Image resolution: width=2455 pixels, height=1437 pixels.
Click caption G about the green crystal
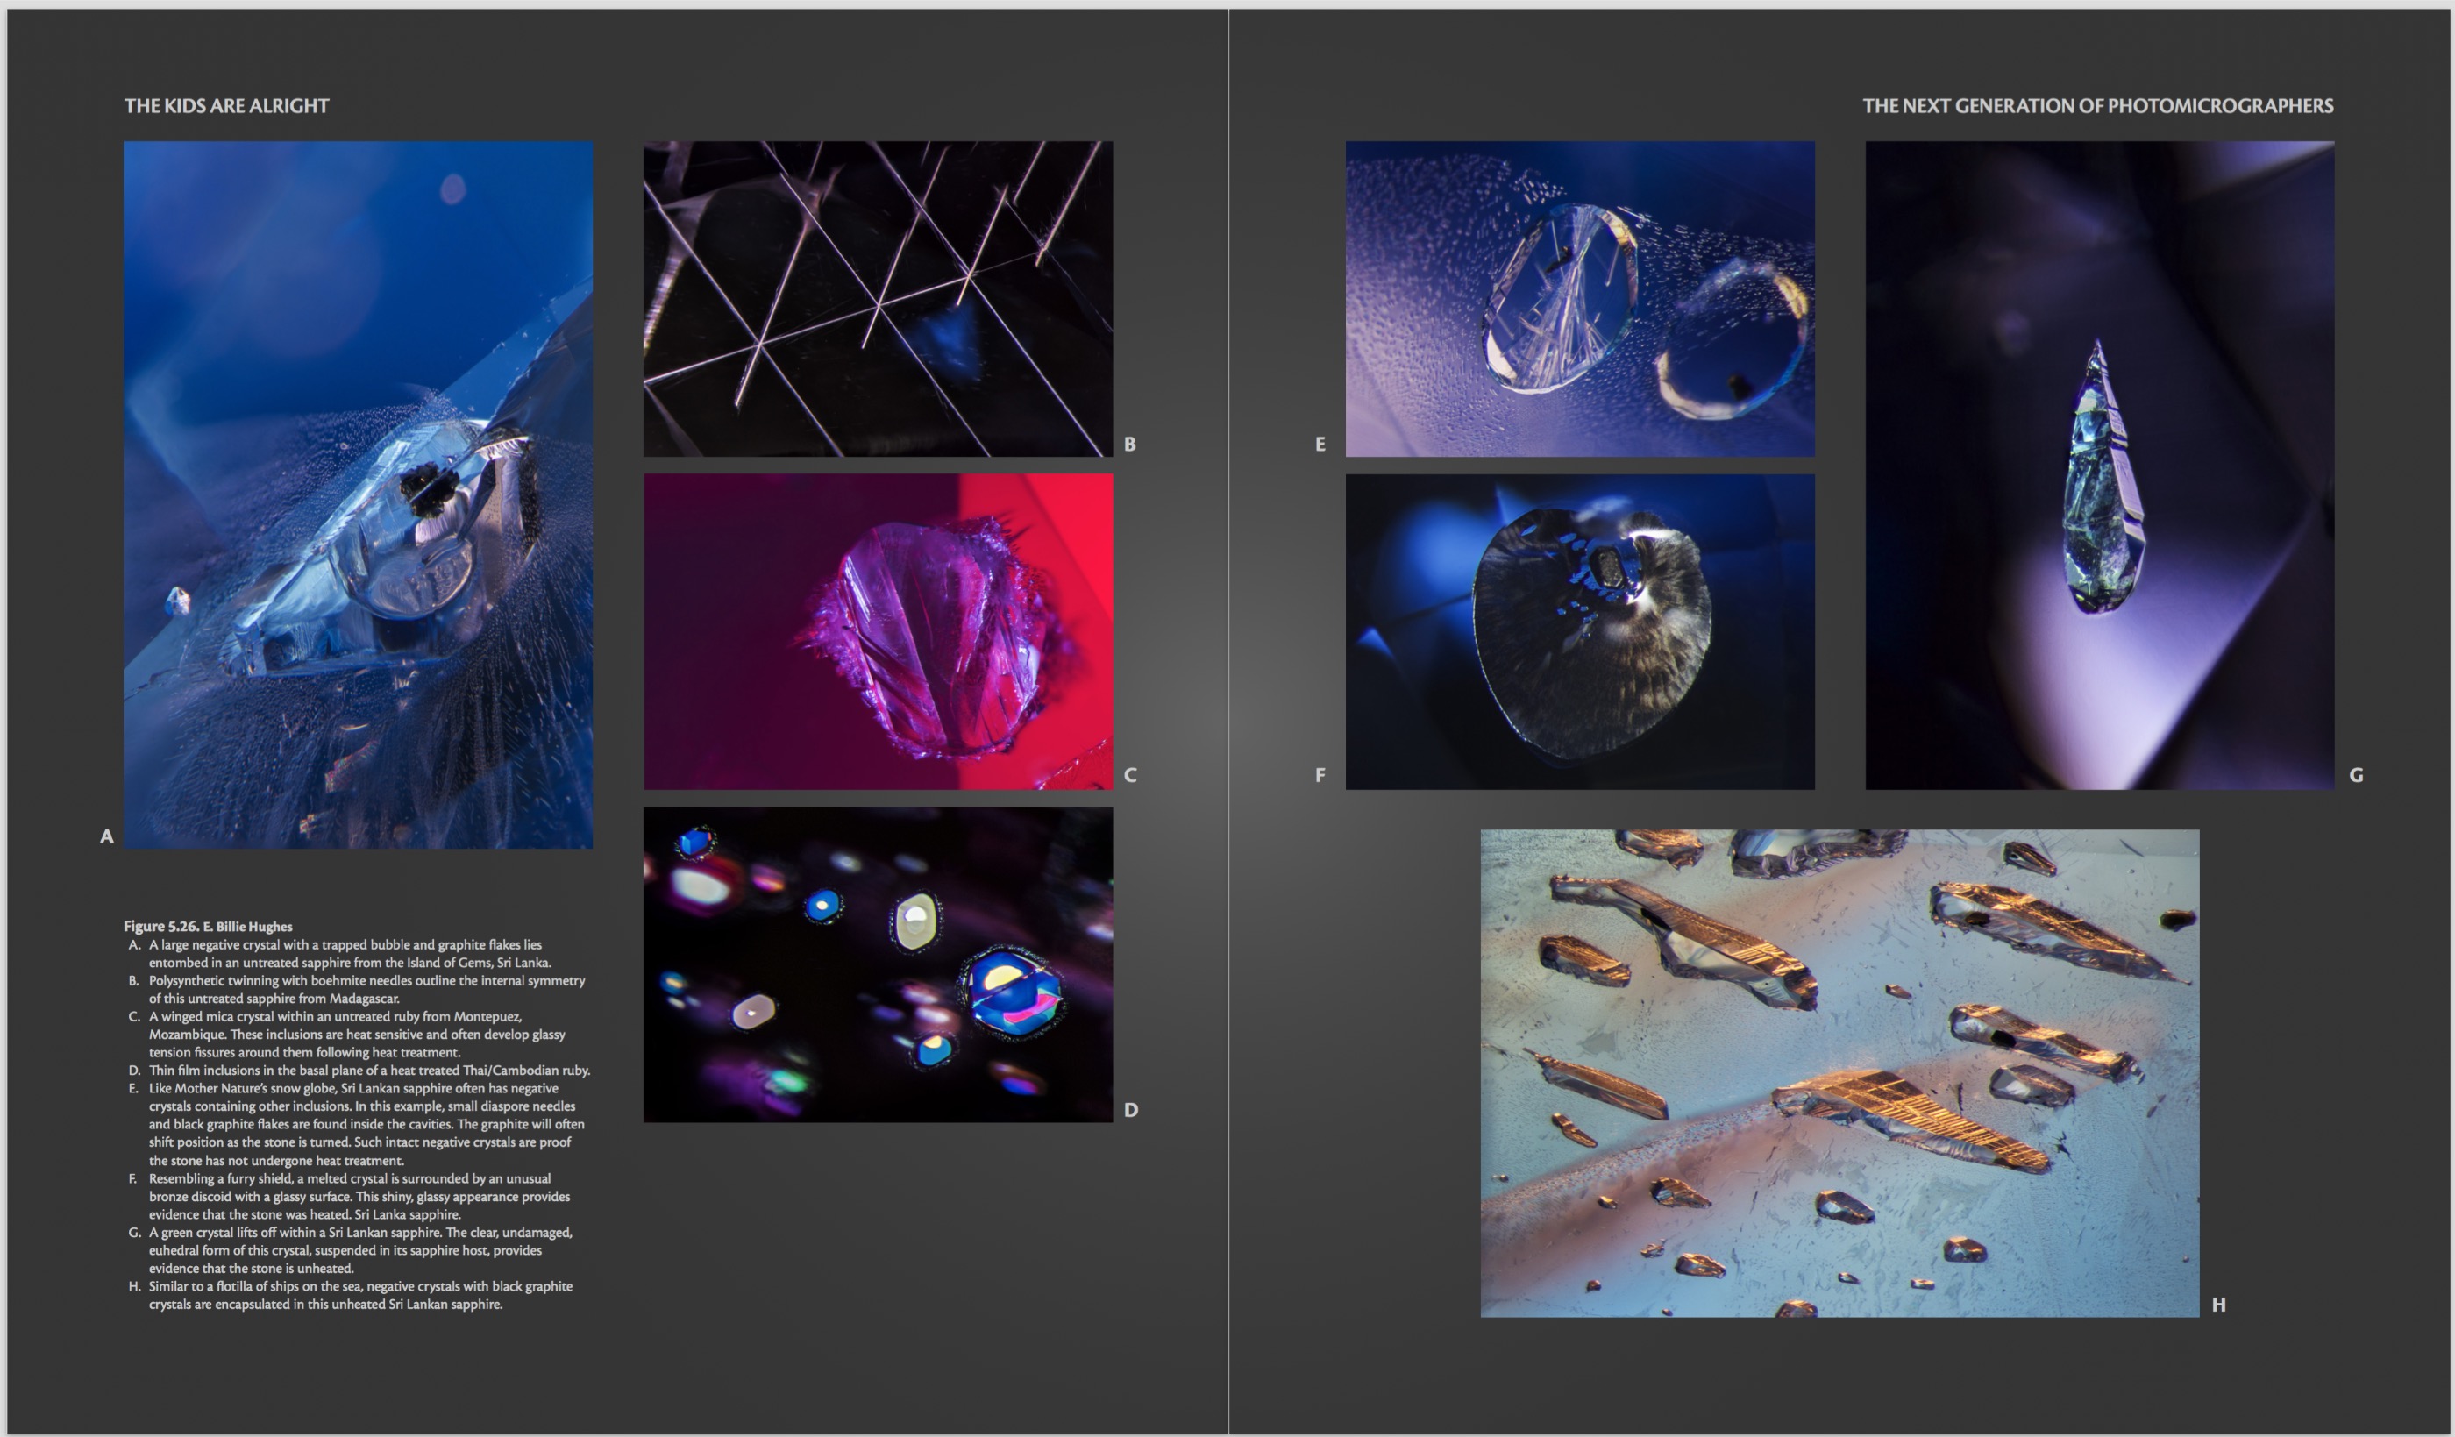(351, 1250)
